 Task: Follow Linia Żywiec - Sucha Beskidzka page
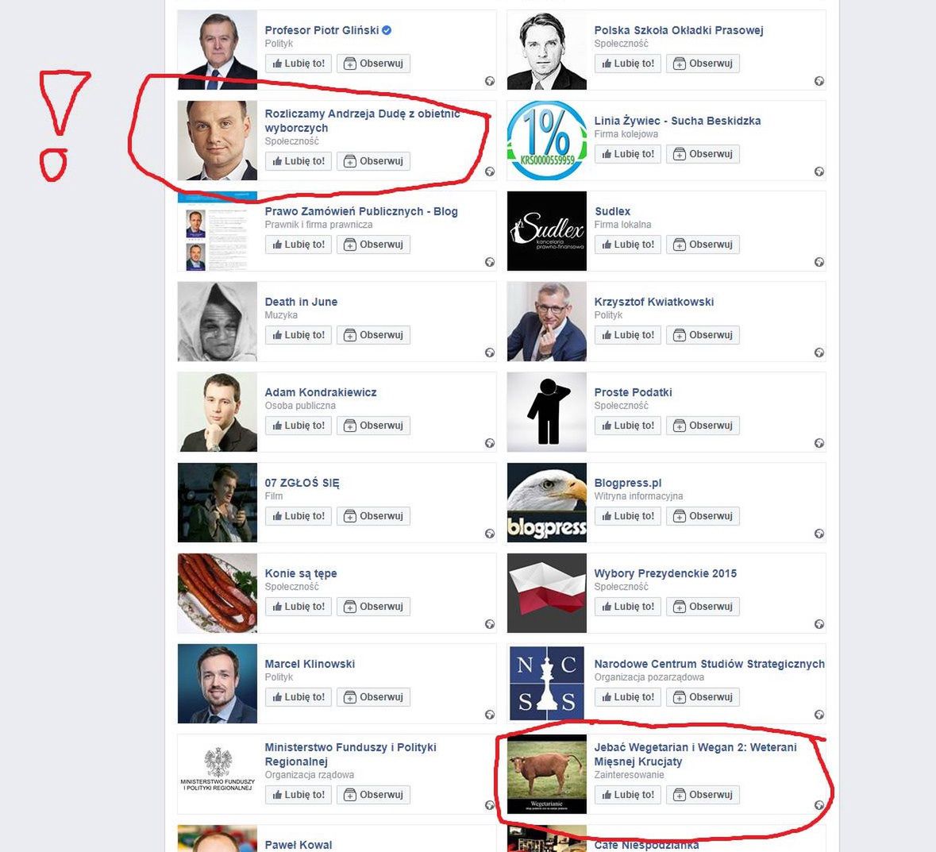703,154
